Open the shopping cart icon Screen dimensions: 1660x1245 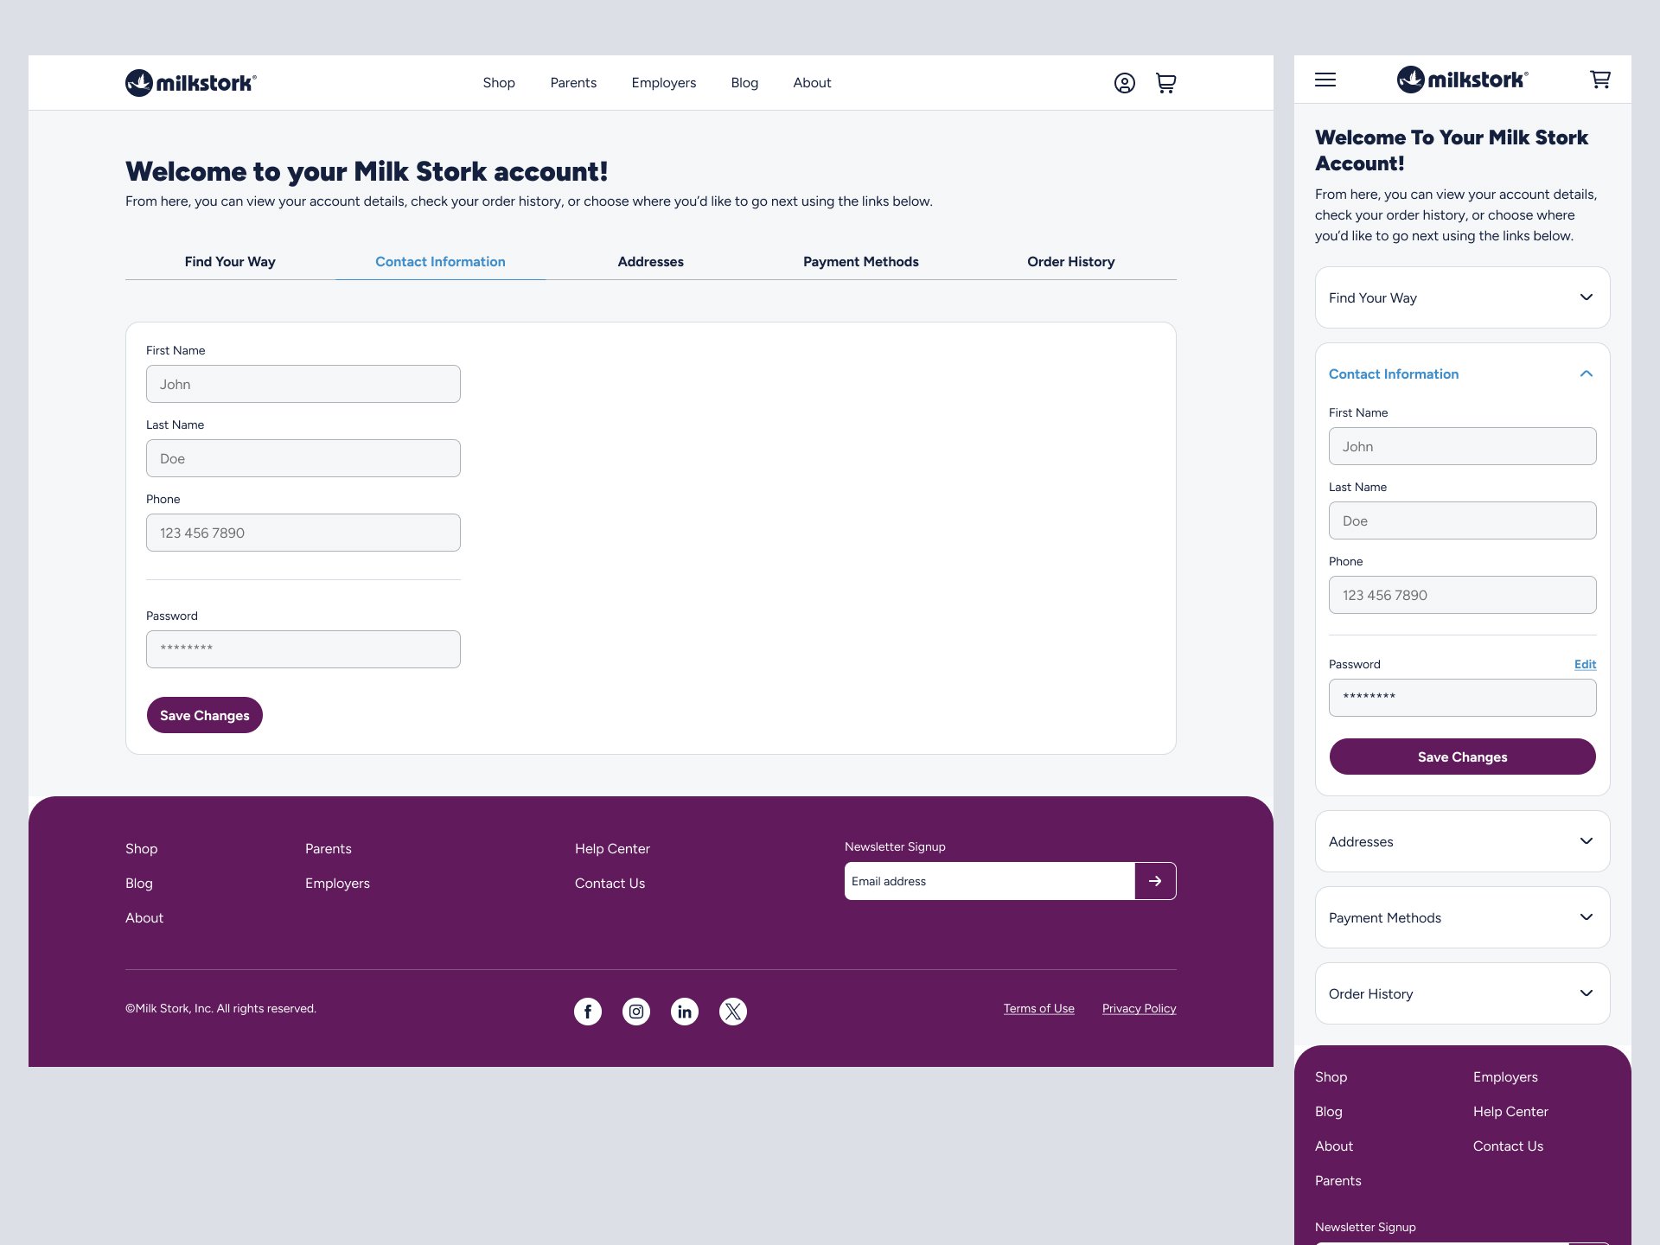1165,82
